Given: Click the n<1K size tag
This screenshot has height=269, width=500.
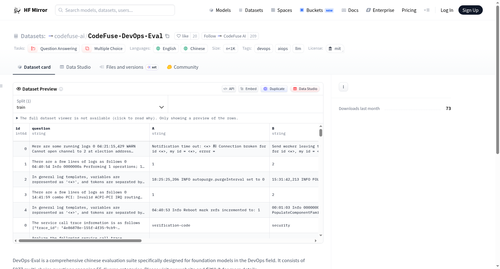Looking at the screenshot, I should (231, 48).
